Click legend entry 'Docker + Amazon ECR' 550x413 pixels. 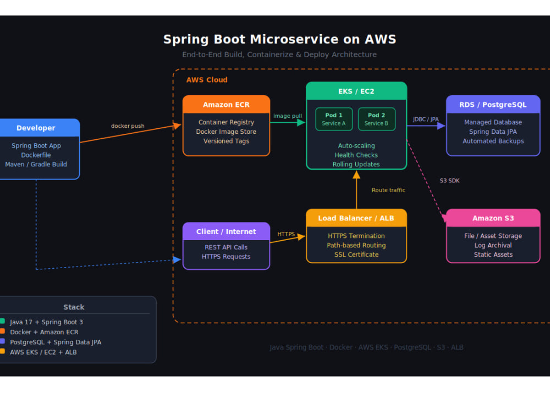point(44,332)
